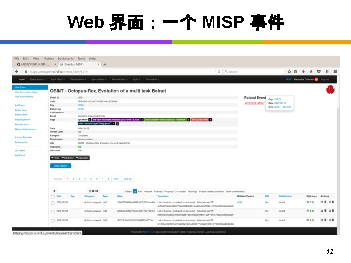Screen dimensions: 351x263
Task: Check the second md5 attribute row checkbox
Action: 53,211
